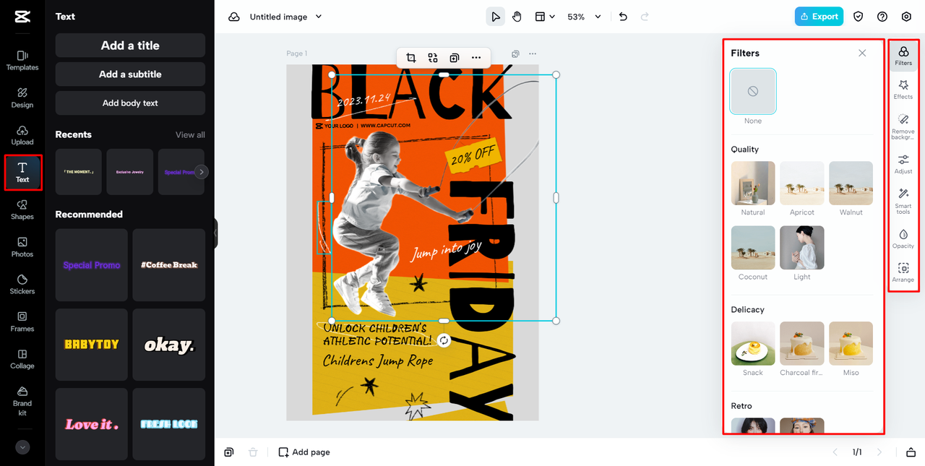Expand more recents with arrow button
Viewport: 925px width, 466px height.
pos(202,172)
